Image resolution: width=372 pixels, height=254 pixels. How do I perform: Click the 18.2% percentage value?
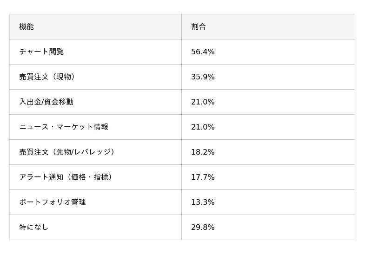coord(203,152)
